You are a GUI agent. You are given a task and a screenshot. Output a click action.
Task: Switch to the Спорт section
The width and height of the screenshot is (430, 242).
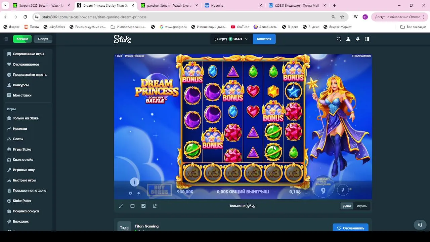pos(43,39)
